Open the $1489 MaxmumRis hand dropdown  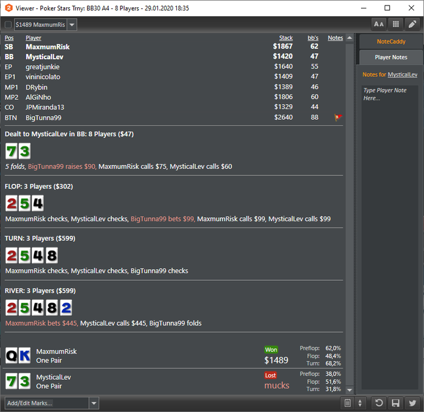(72, 25)
